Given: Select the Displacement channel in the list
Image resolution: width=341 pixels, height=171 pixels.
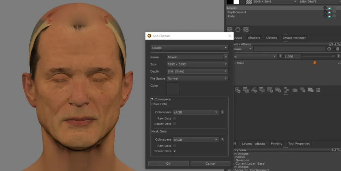Looking at the screenshot, I should [236, 12].
